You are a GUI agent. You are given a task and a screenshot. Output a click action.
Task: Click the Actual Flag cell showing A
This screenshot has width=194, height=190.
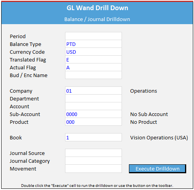(x=93, y=67)
